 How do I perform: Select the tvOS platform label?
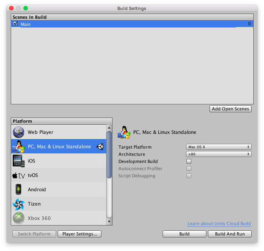pos(33,175)
